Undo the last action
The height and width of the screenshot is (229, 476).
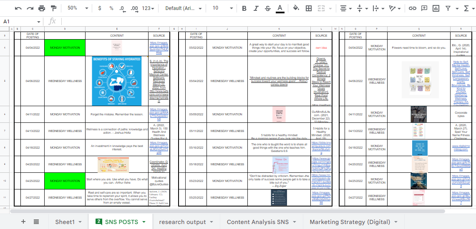(x=18, y=8)
